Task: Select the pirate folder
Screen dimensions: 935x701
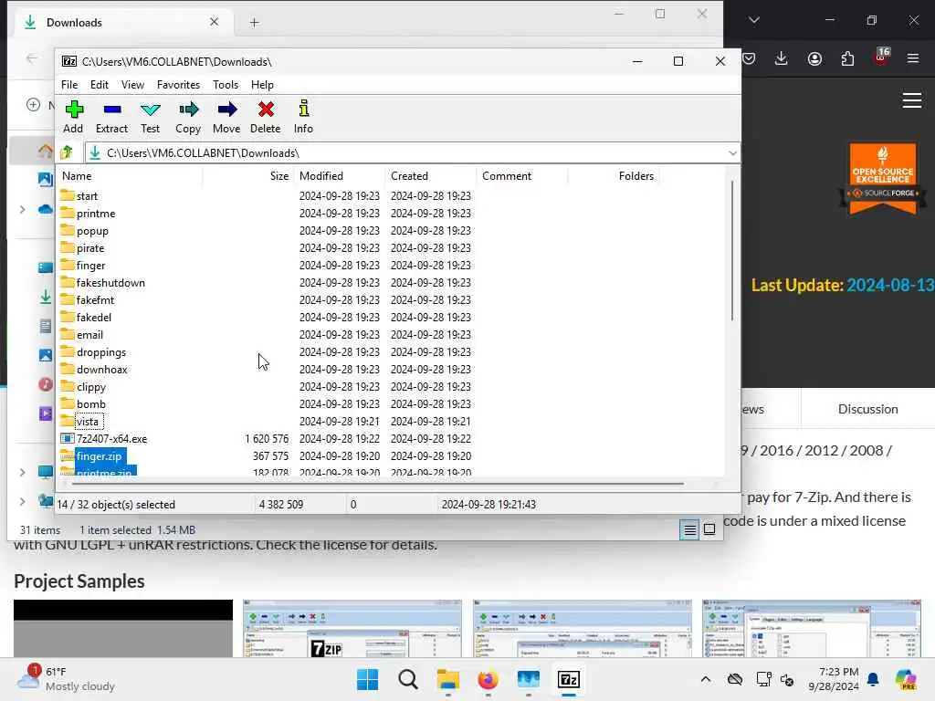Action: pyautogui.click(x=90, y=248)
